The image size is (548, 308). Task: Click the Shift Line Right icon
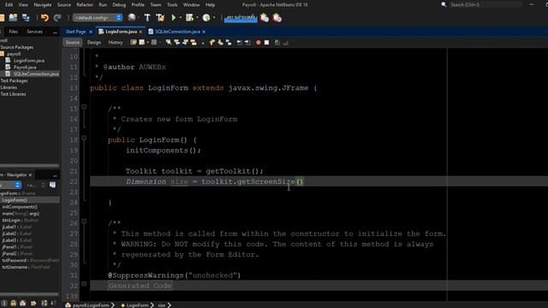tap(247, 43)
